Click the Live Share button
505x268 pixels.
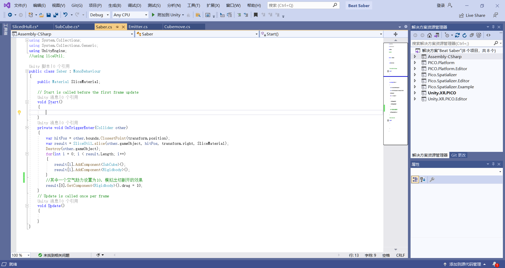(x=472, y=16)
